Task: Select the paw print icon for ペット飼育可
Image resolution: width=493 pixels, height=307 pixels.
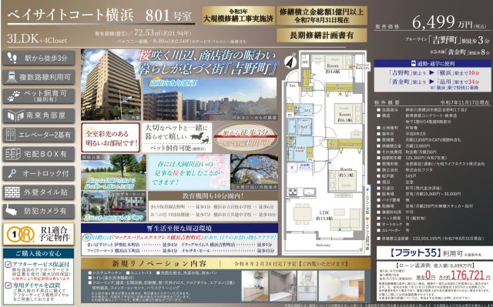Action: (13, 96)
